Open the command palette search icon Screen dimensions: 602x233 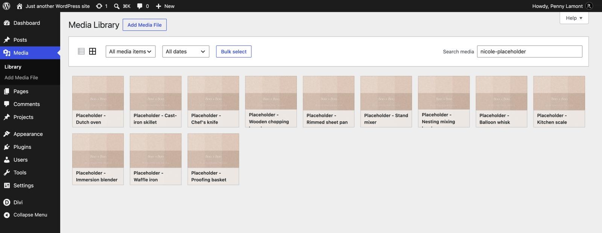pyautogui.click(x=117, y=6)
